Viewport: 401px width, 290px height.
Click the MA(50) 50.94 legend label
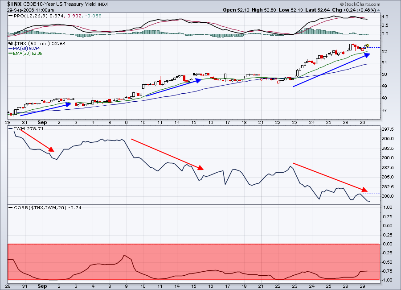coord(24,49)
